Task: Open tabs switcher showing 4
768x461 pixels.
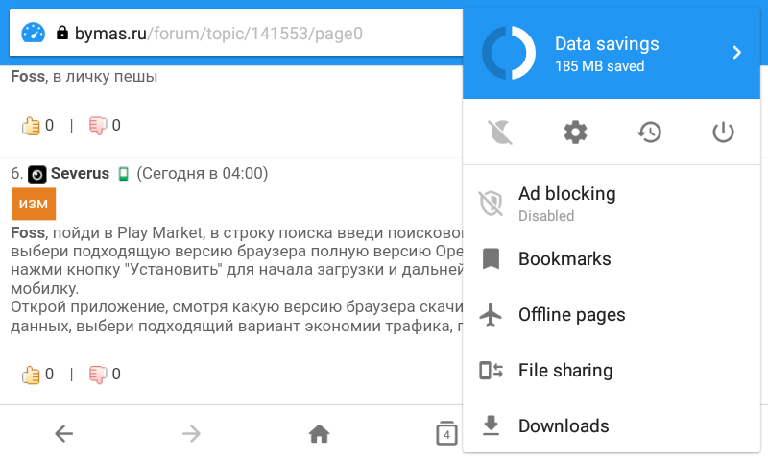Action: 445,434
